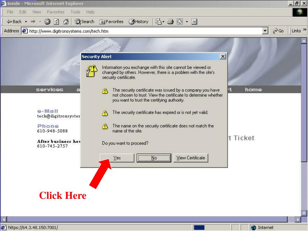Click the status bar page icon

point(4,228)
